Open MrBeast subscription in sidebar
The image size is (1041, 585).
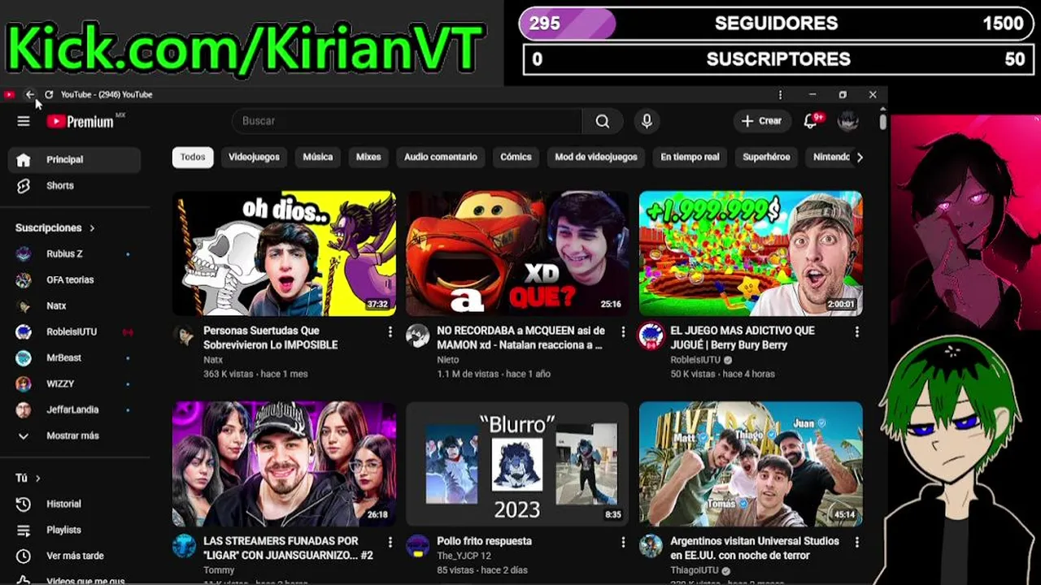(74, 357)
